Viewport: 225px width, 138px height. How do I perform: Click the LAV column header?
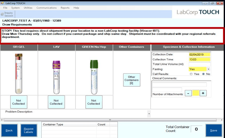pos(57,47)
